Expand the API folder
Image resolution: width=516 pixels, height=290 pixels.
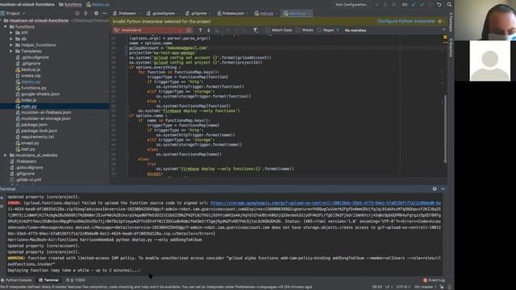point(10,33)
